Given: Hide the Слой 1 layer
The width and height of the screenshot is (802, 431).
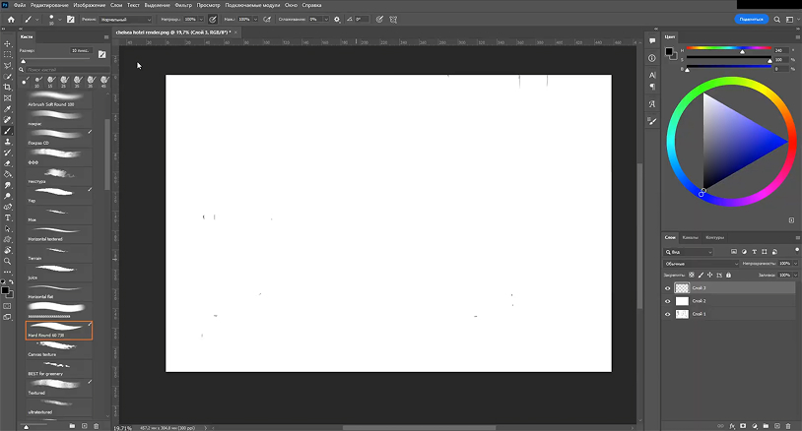Looking at the screenshot, I should (668, 314).
